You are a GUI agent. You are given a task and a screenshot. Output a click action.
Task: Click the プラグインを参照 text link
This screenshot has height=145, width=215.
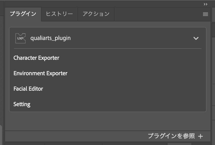pos(171,136)
